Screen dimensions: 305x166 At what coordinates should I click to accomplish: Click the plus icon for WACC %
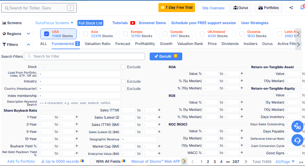242,153
